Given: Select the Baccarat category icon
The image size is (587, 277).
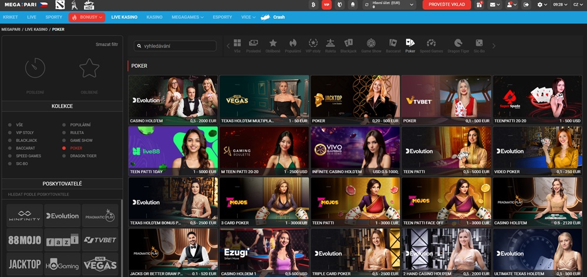Looking at the screenshot, I should click(x=393, y=46).
